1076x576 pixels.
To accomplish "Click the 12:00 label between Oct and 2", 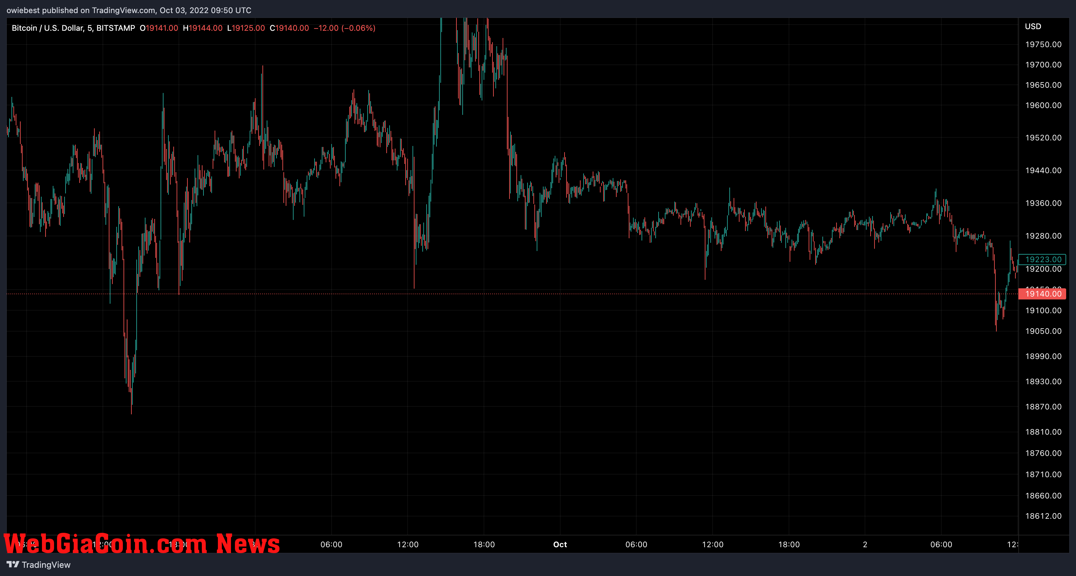I will coord(713,544).
